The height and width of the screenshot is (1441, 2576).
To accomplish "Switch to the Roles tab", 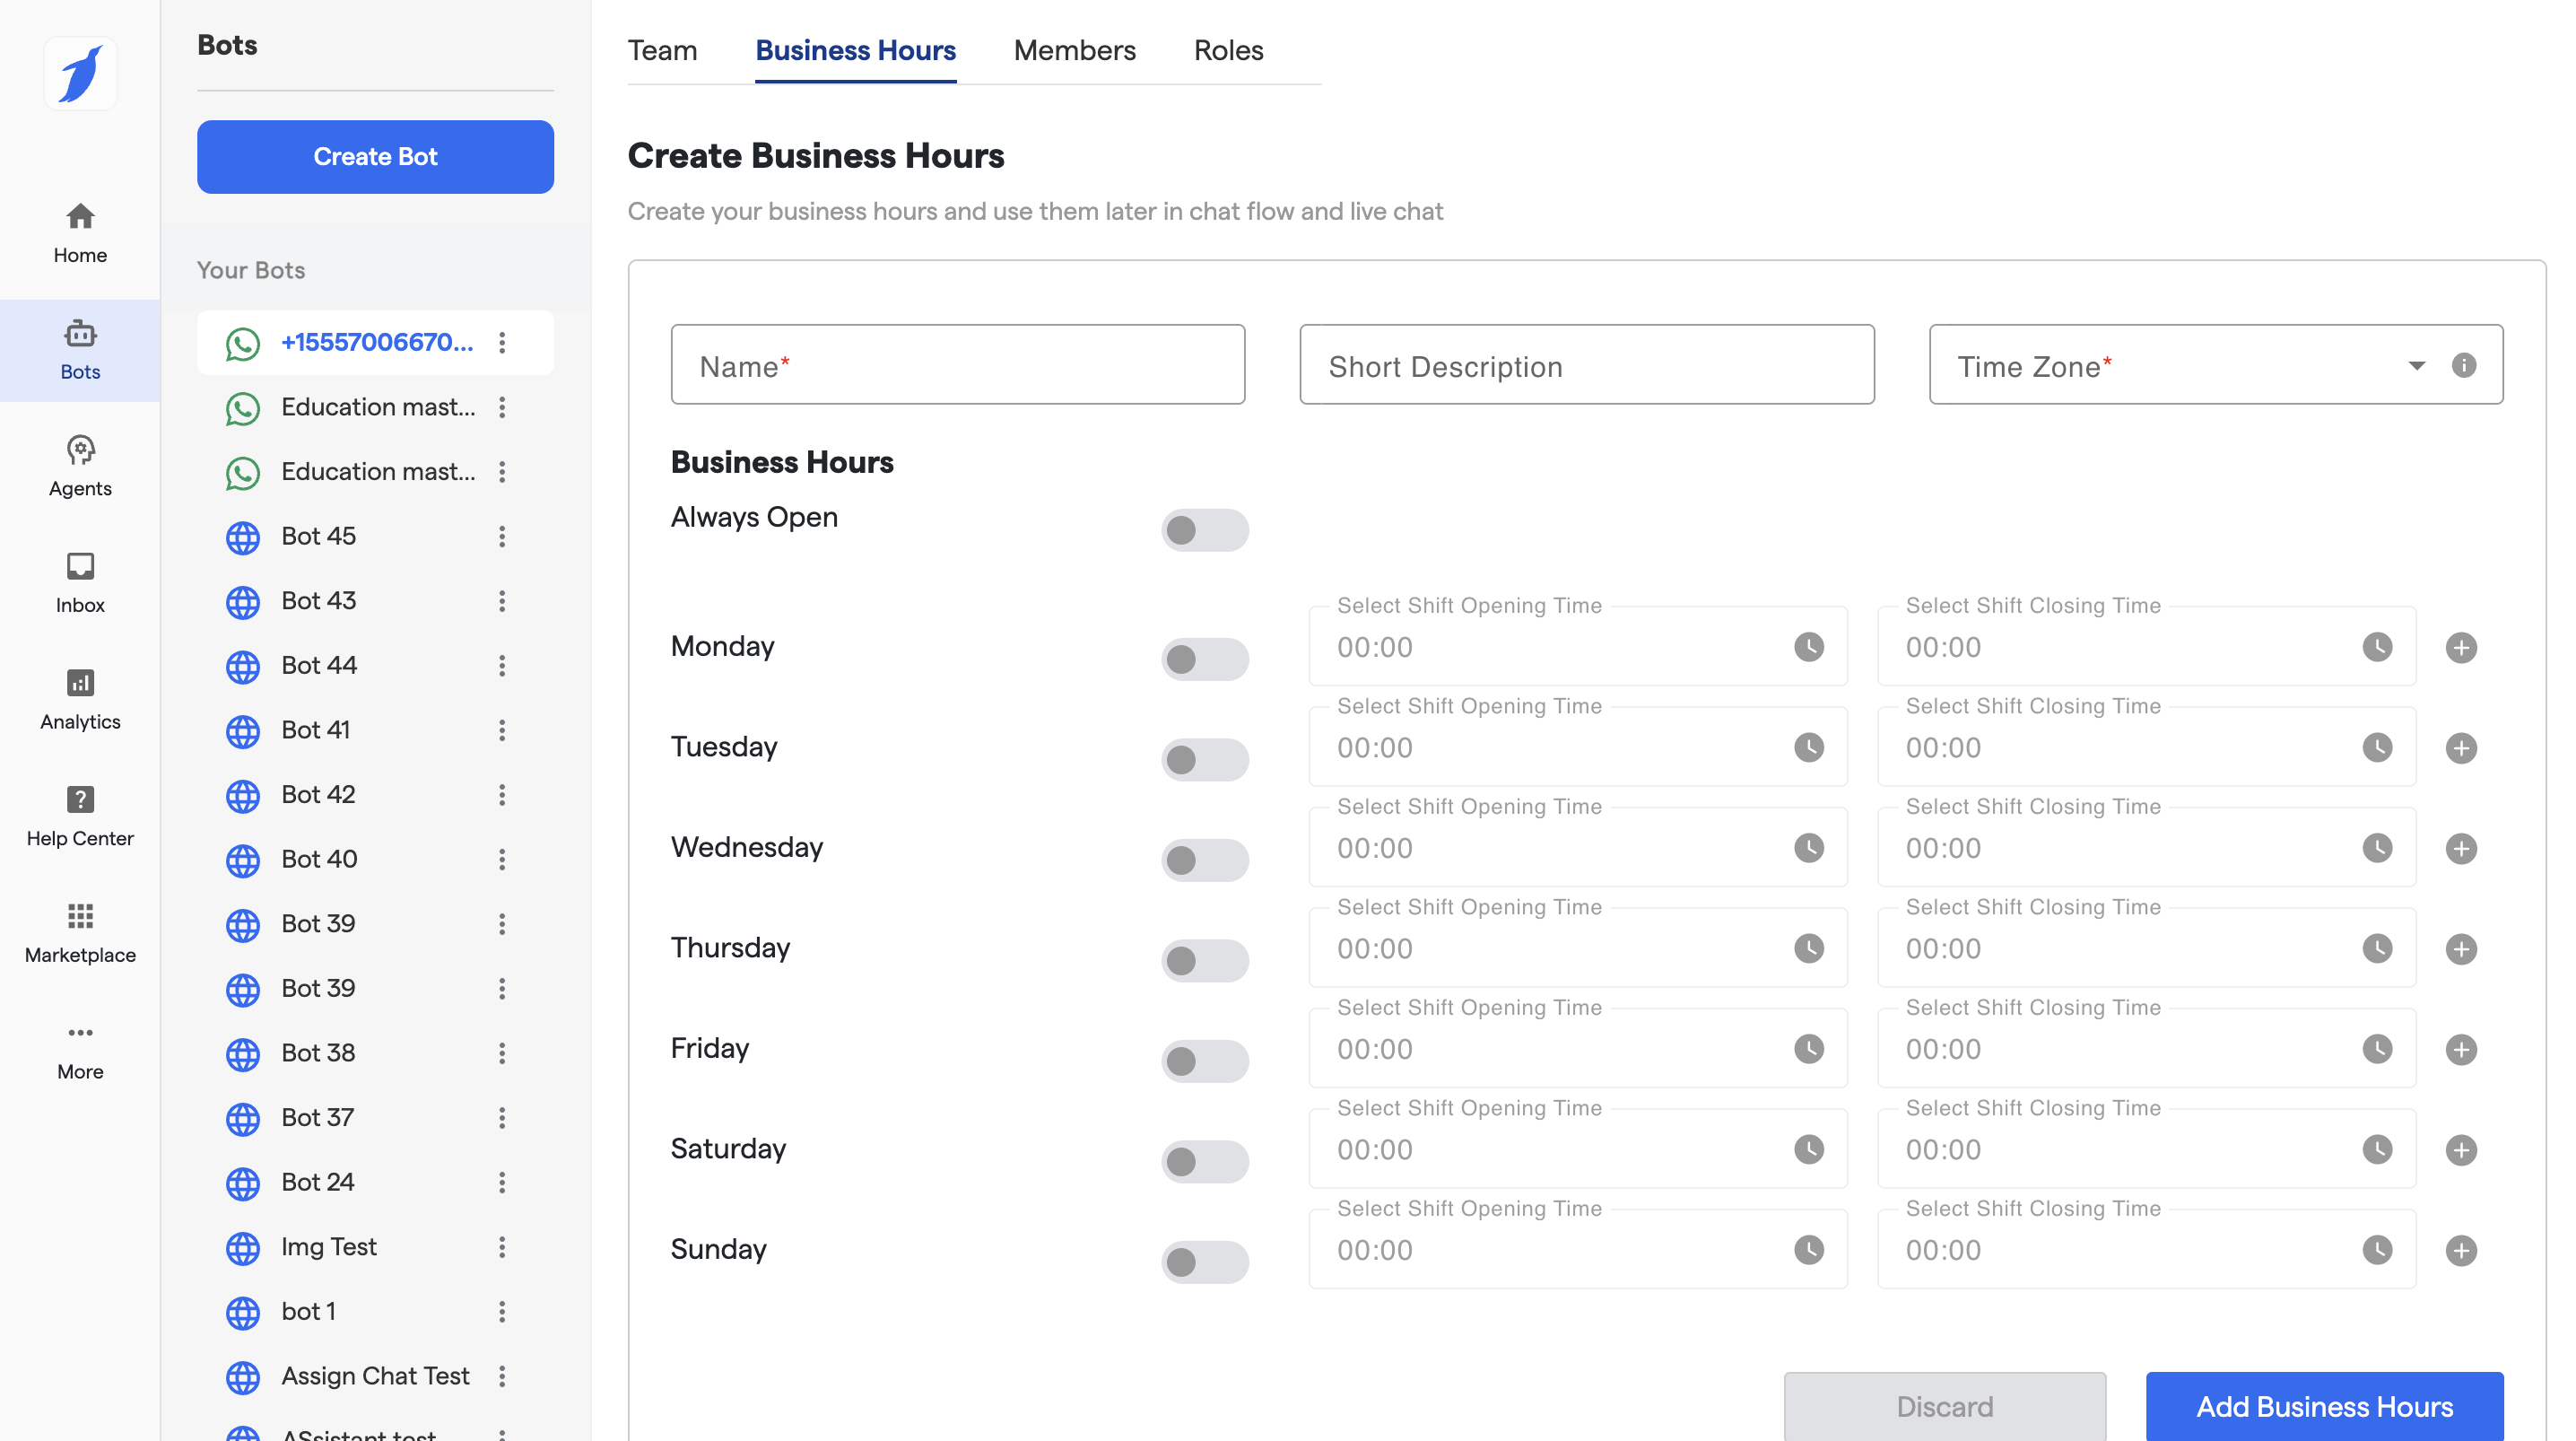I will point(1228,50).
